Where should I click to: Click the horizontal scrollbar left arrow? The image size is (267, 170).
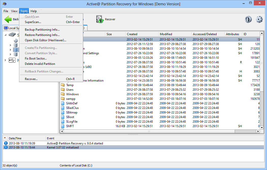click(62, 131)
